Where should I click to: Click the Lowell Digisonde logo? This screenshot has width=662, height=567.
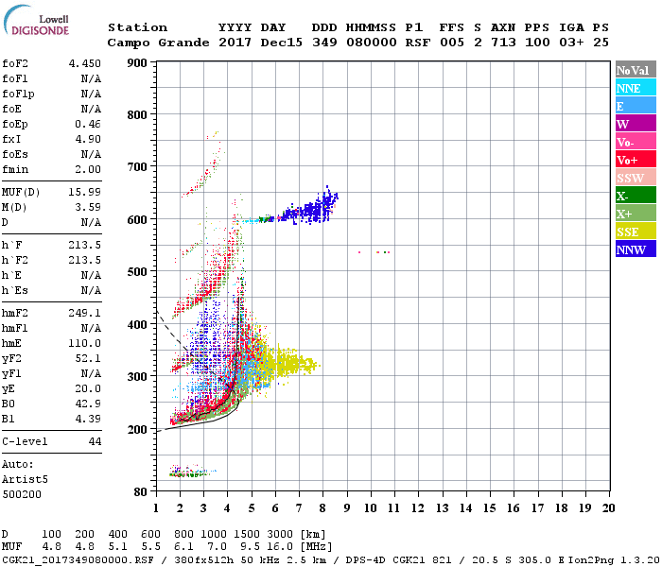click(36, 21)
